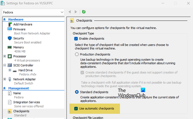This screenshot has width=193, height=119.
Task: Select the Firmware icon in sidebar
Action: tap(10, 29)
